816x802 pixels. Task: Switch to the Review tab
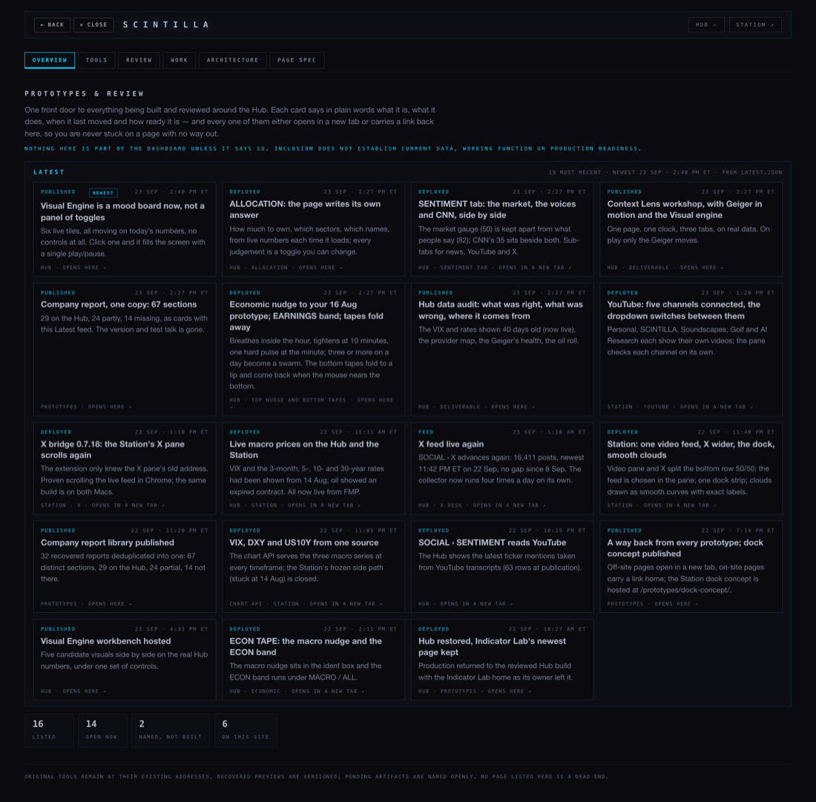click(x=139, y=60)
